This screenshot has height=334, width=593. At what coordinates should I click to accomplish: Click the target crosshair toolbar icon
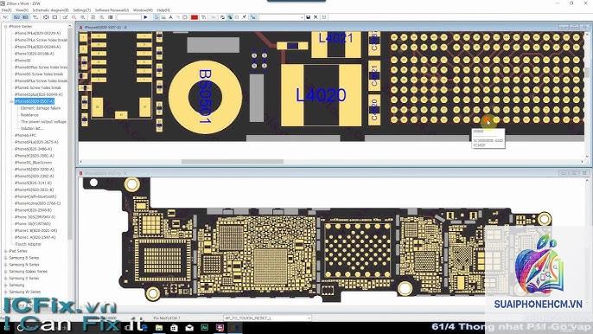pyautogui.click(x=46, y=17)
